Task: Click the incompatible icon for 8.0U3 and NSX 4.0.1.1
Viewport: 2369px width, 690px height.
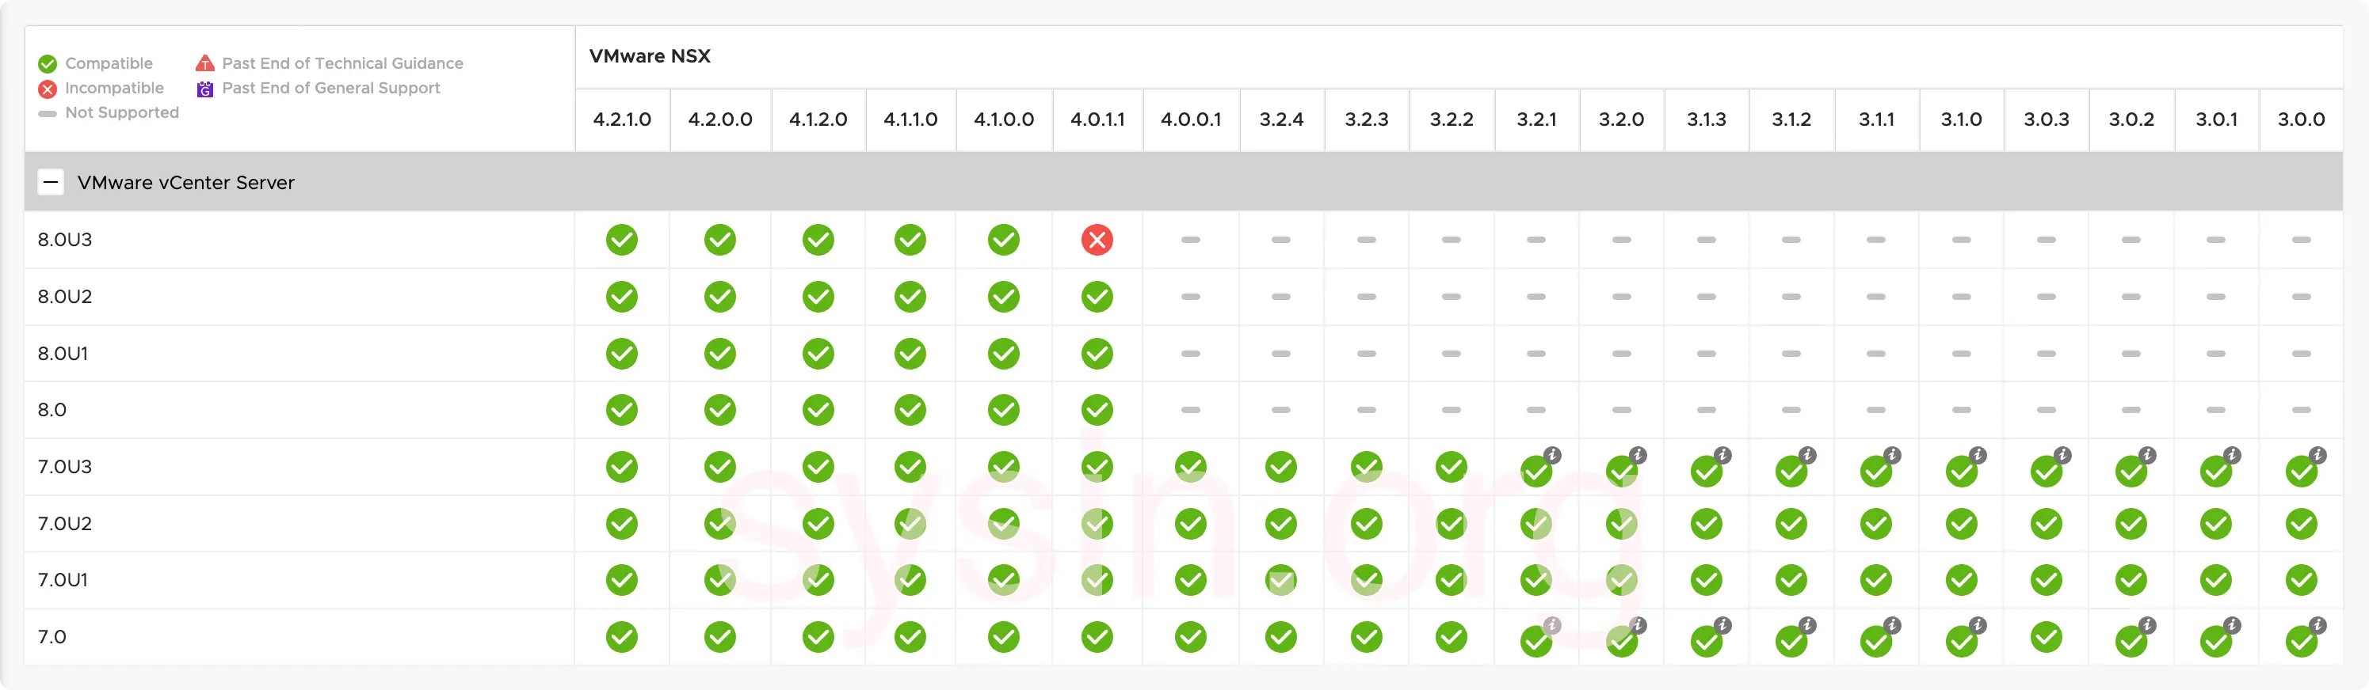Action: 1097,240
